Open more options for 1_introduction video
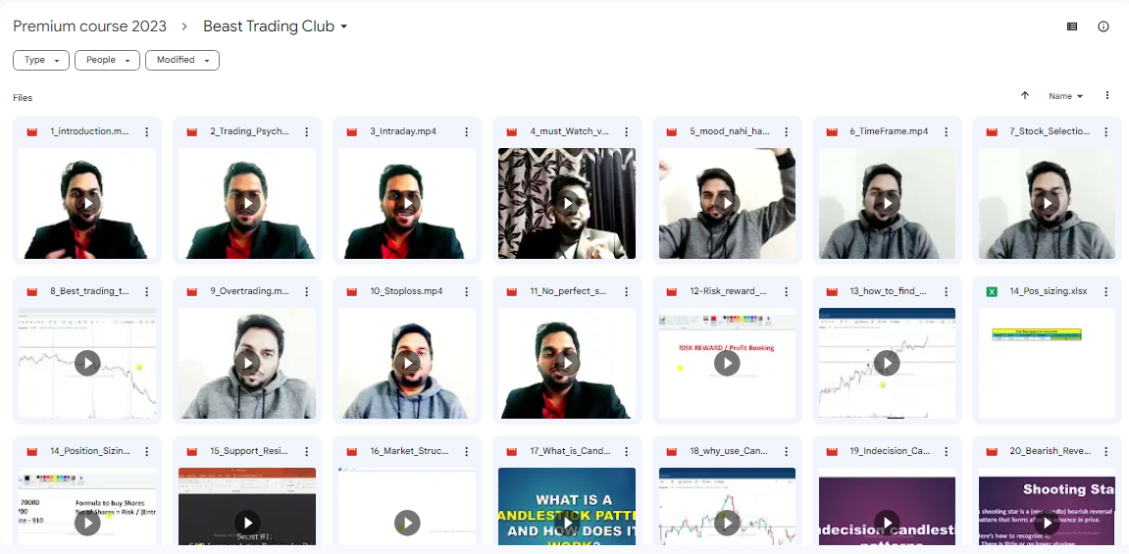Image resolution: width=1129 pixels, height=554 pixels. 147,131
